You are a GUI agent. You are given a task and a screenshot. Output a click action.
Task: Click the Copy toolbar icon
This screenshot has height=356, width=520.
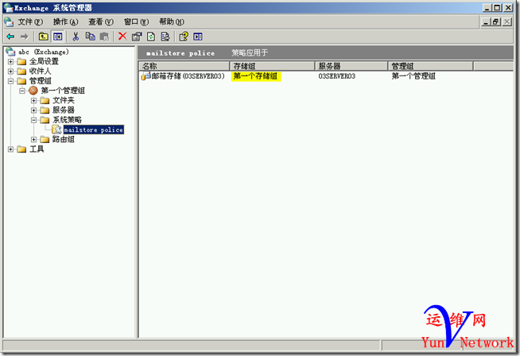90,37
